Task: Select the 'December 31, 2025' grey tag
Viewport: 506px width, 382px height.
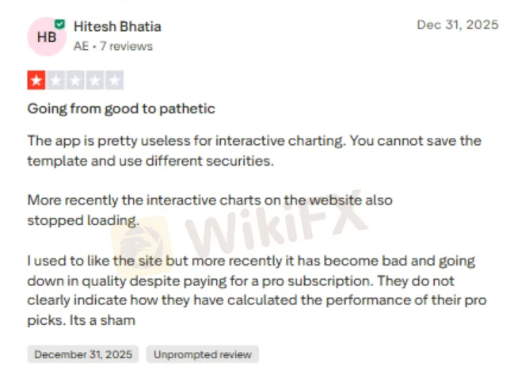Action: click(x=83, y=354)
